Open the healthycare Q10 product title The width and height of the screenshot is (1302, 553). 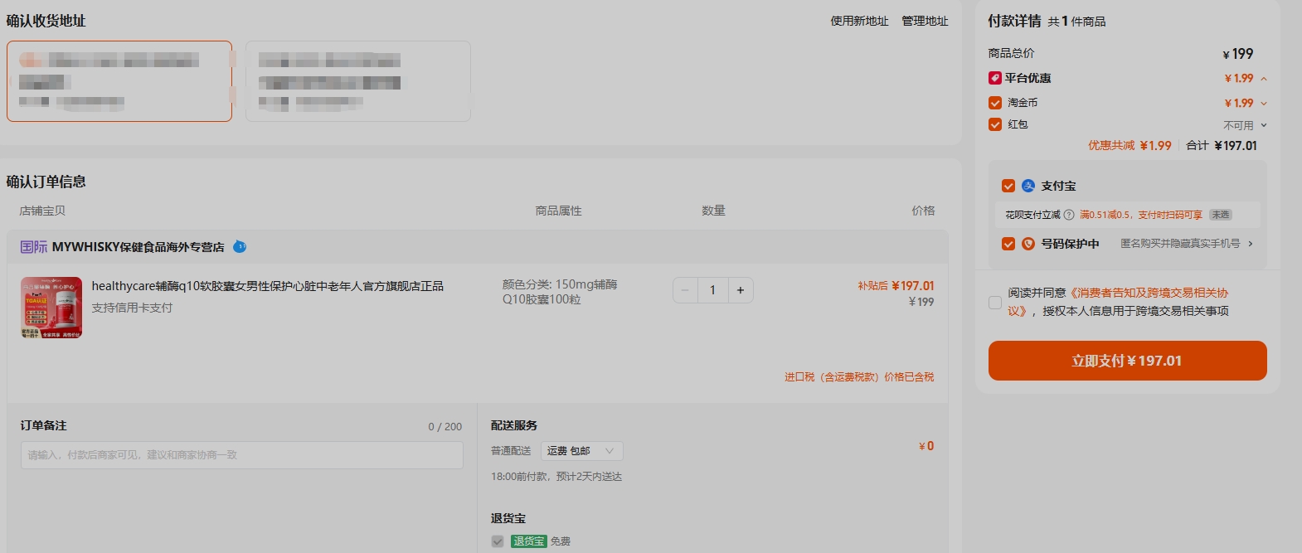coord(268,286)
